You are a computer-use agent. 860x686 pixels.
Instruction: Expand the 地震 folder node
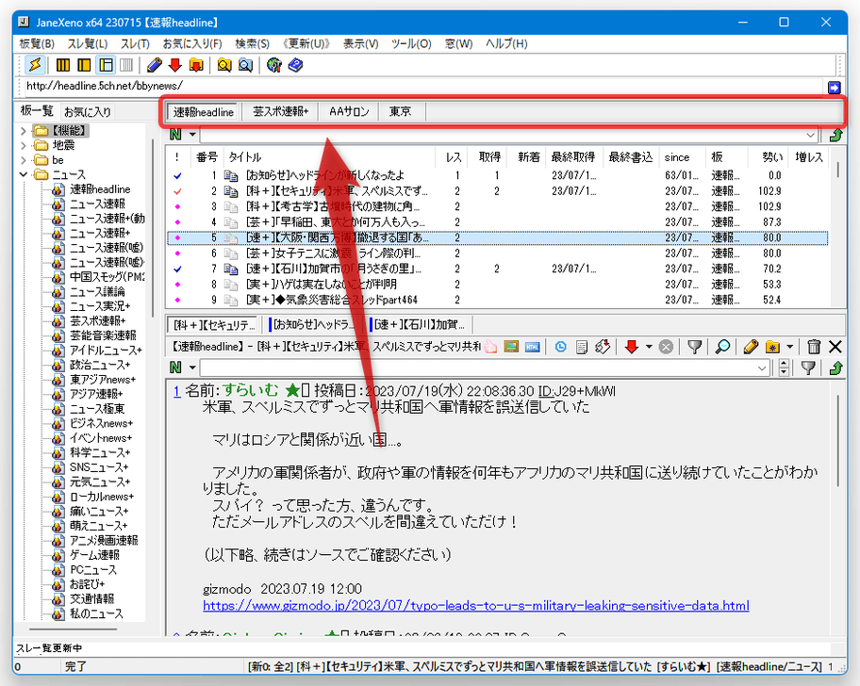(23, 145)
